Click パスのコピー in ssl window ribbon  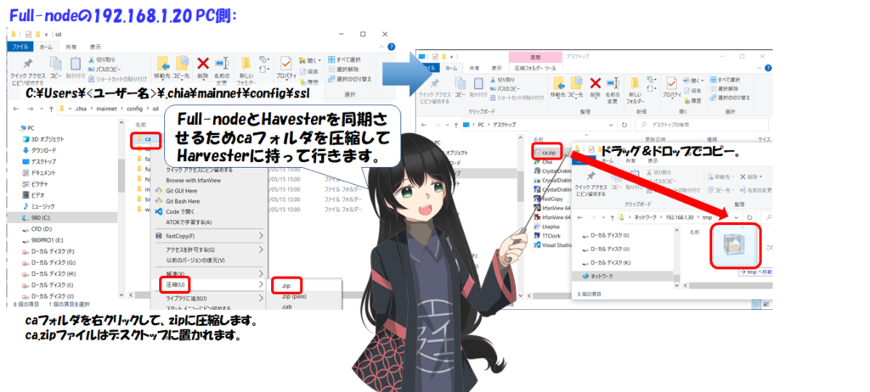105,69
